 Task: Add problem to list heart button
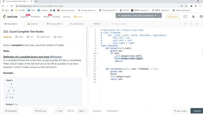43,37
